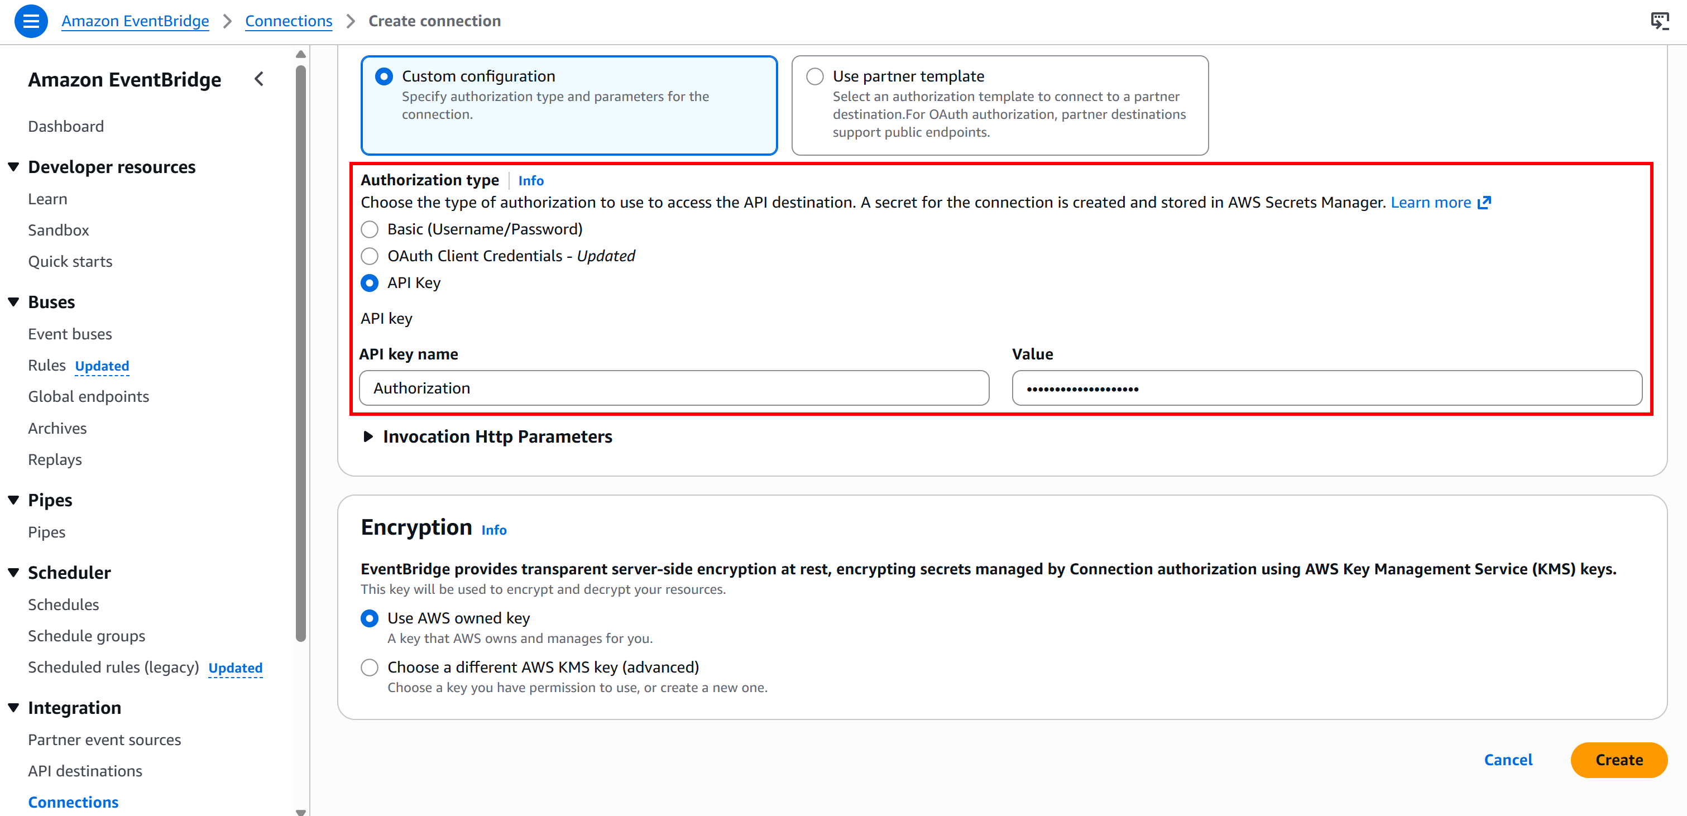Open the navigation hamburger menu
Image resolution: width=1687 pixels, height=816 pixels.
(31, 20)
